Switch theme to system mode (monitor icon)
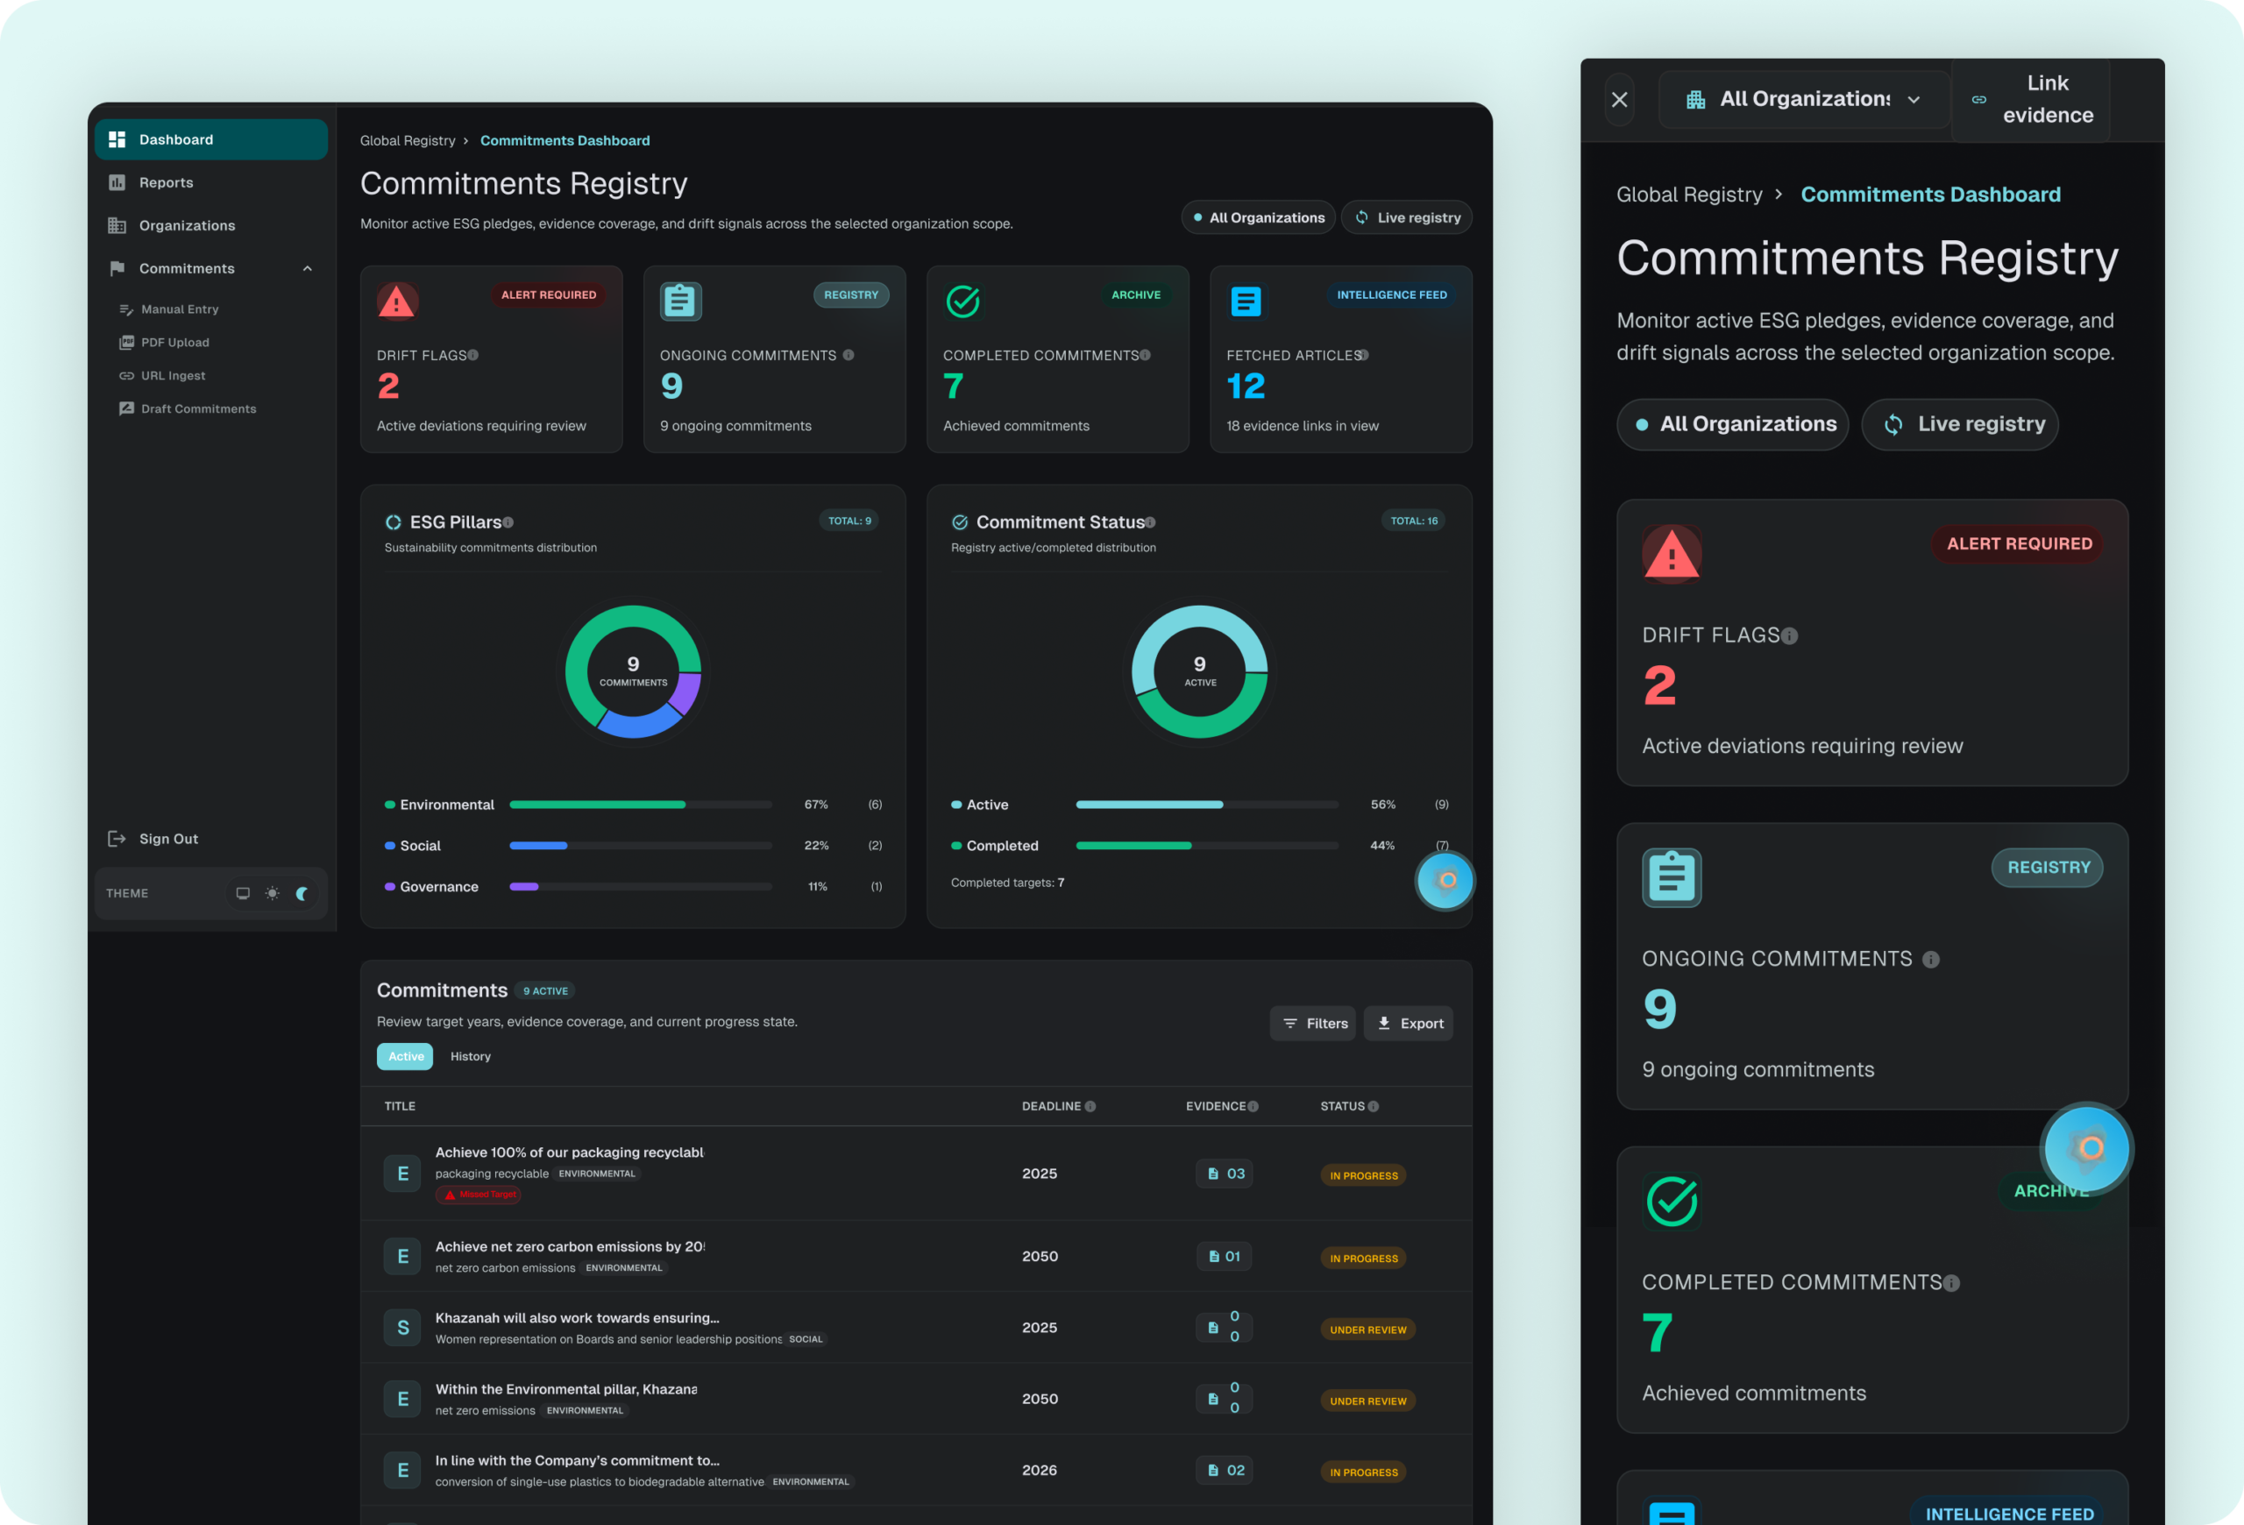Screen dimensions: 2244x1525 pyautogui.click(x=242, y=894)
